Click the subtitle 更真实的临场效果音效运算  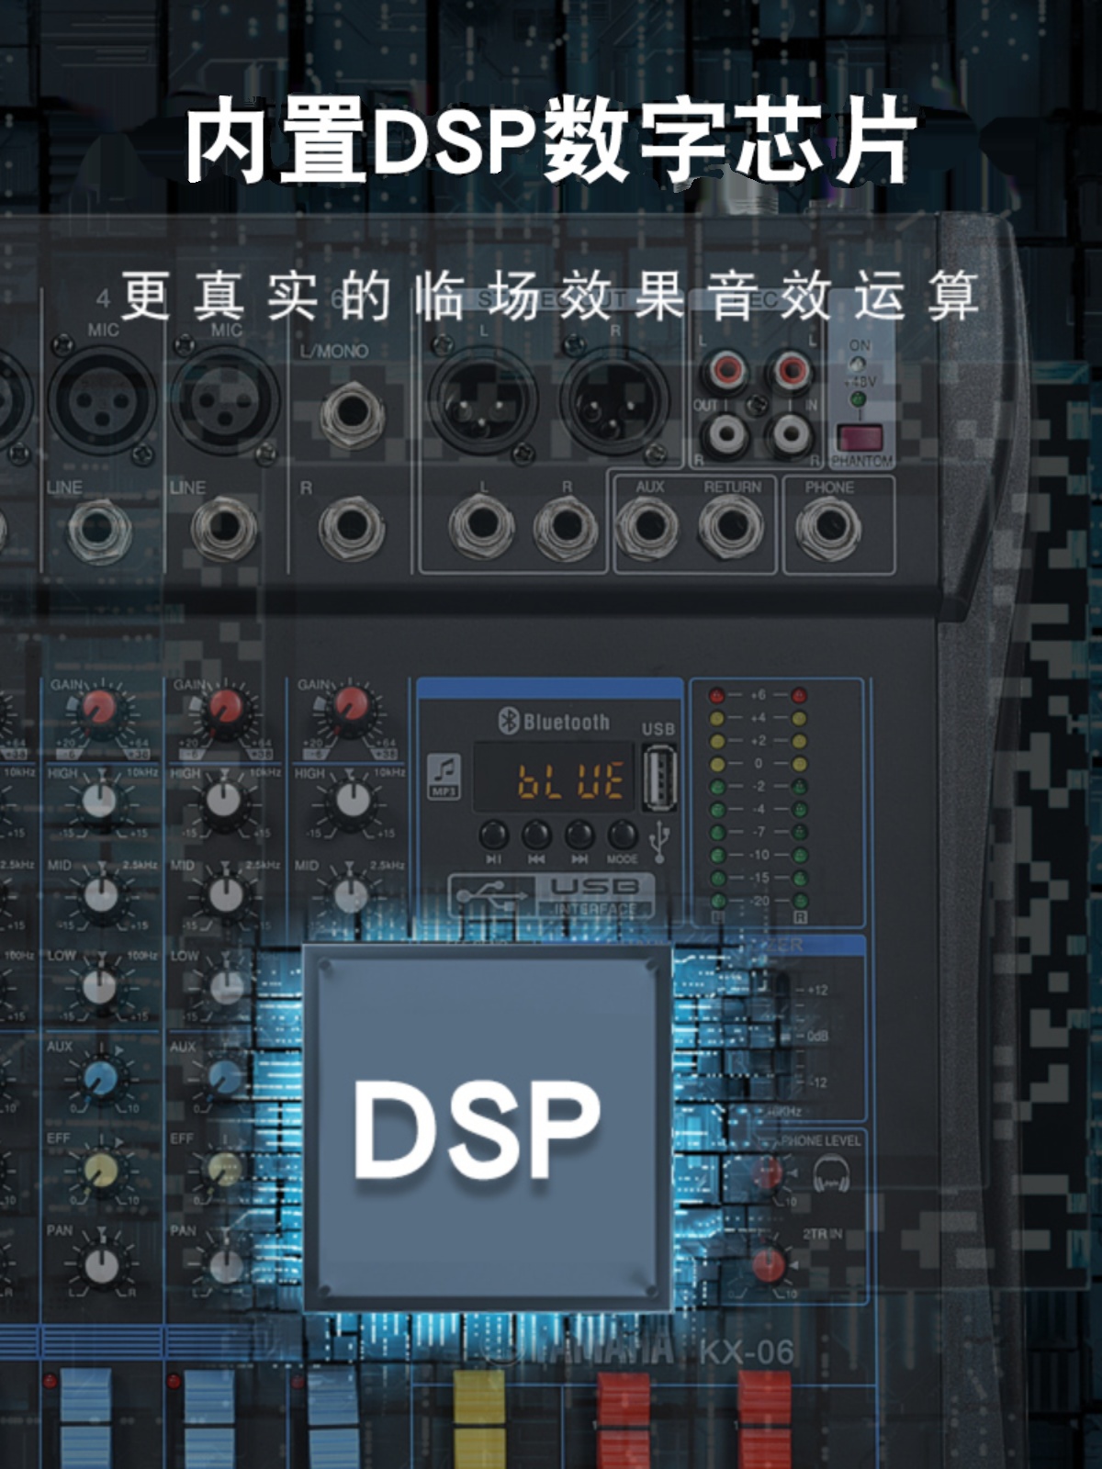(x=550, y=295)
